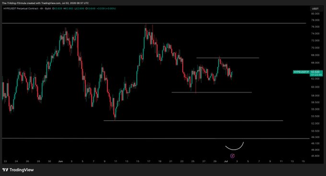Click the 72.000 price scale value
326x176 pixels.
315,40
